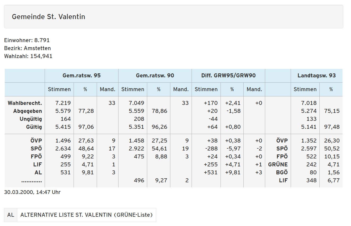Click the GRÜNE label in the Landtagswahl section
The image size is (351, 226).
click(x=278, y=165)
